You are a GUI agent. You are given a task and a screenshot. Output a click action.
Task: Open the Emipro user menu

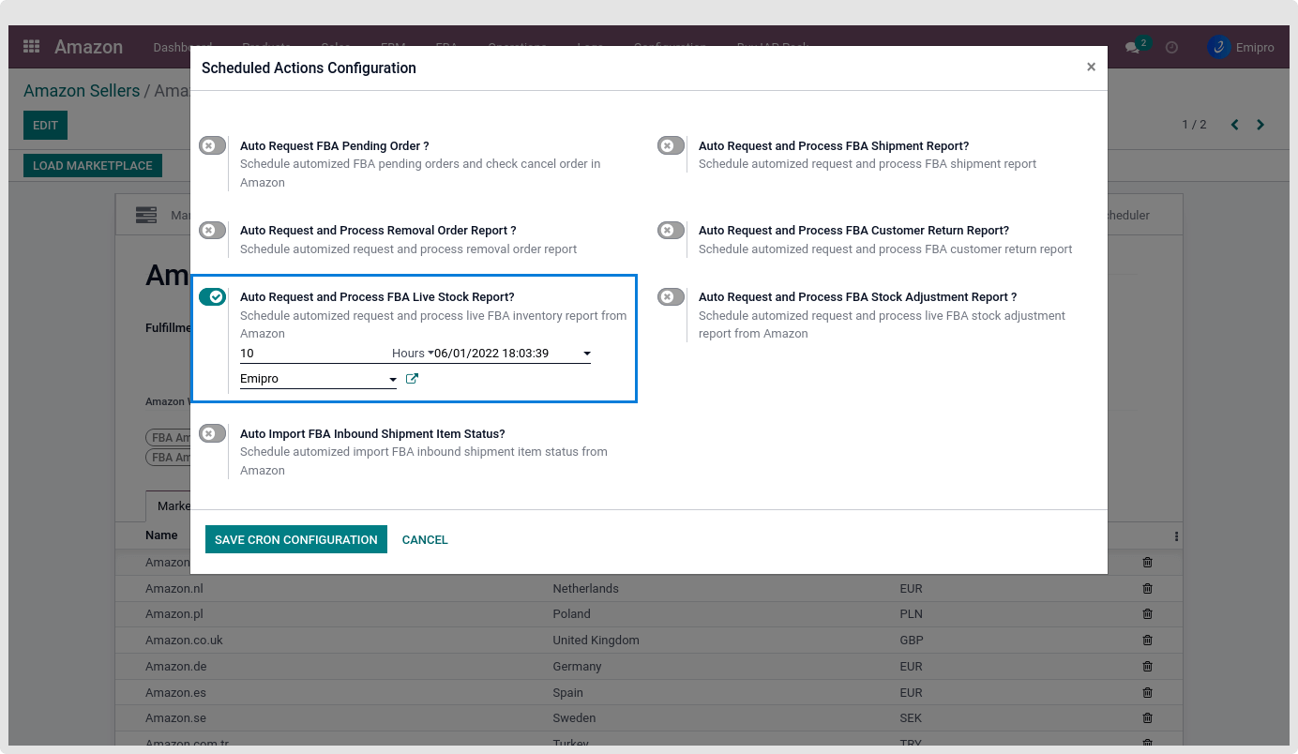(x=1241, y=48)
